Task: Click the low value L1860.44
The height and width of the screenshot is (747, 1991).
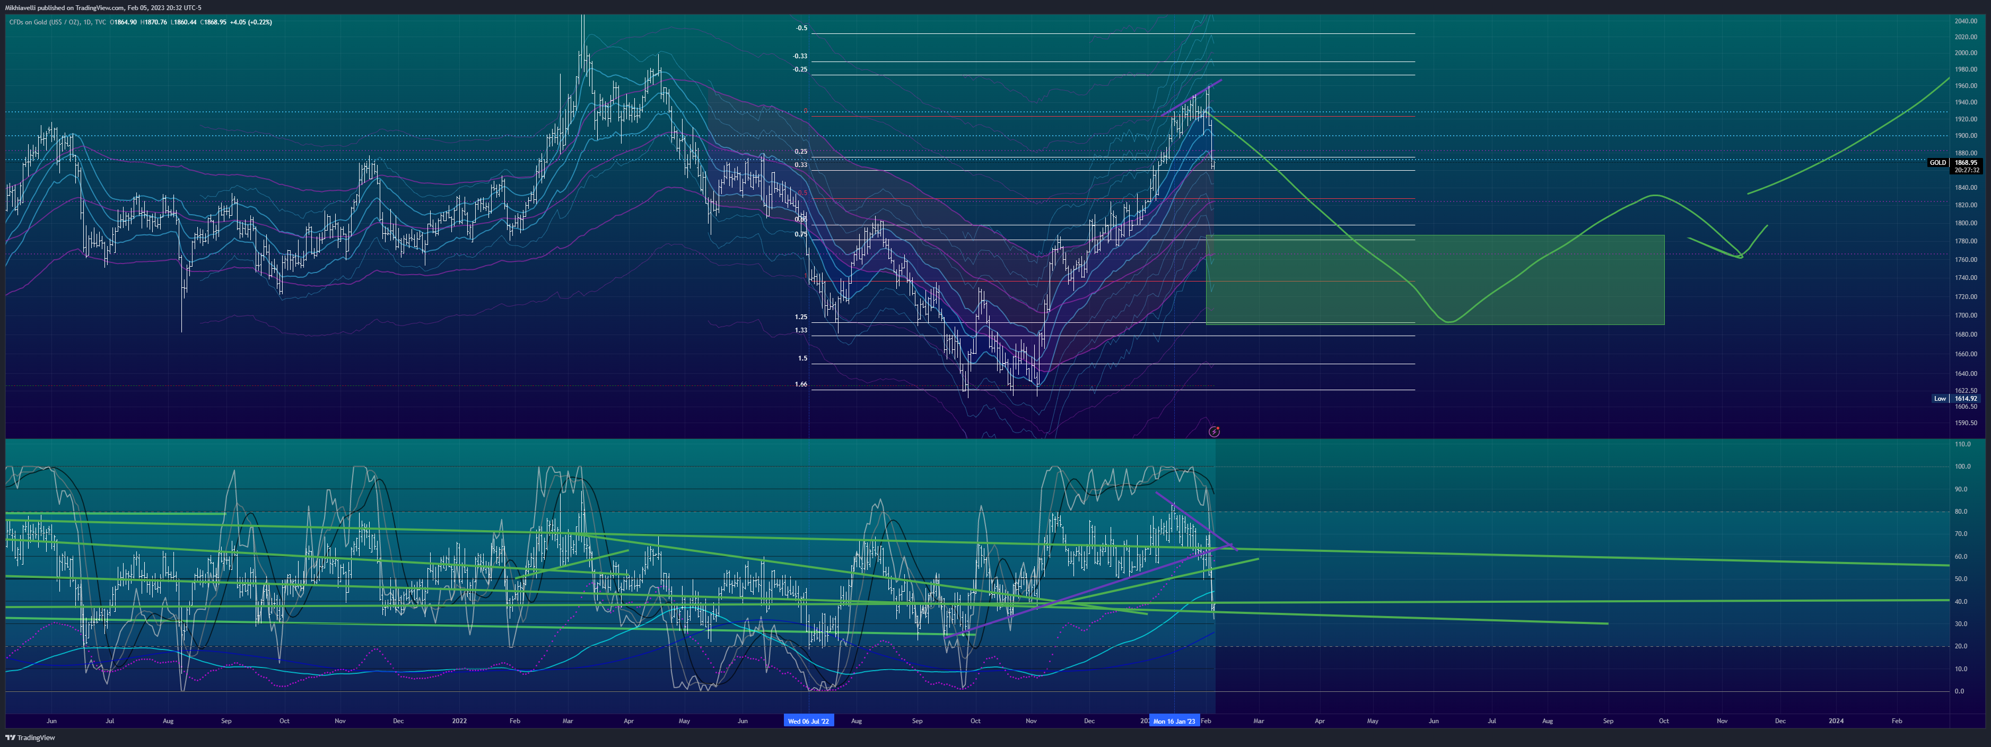Action: point(184,22)
